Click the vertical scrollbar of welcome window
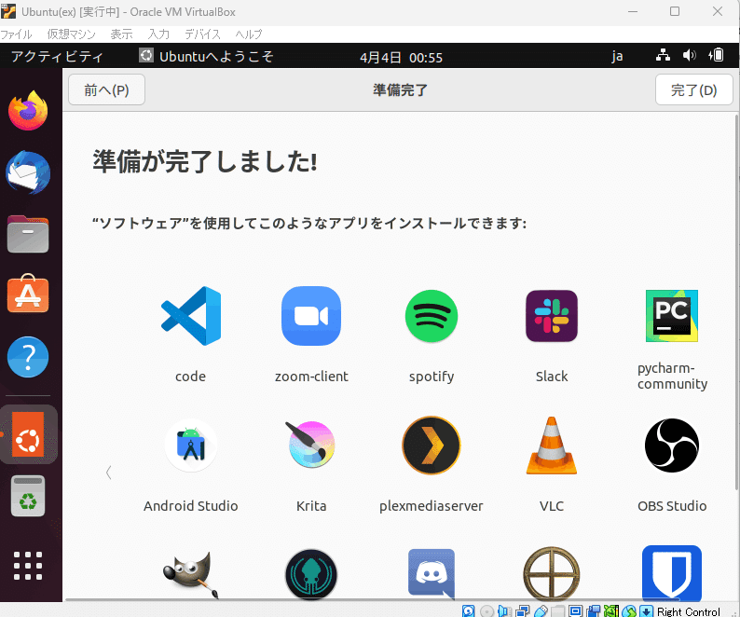 736,302
